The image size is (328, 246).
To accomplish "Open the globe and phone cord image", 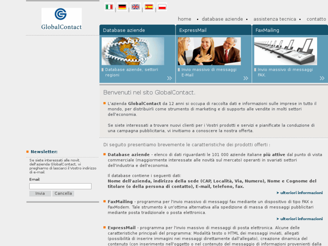I will pyautogui.click(x=133, y=51).
